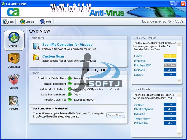
Task: Click the Very Low badge for Phishbank.BMF
Action: point(170,65)
